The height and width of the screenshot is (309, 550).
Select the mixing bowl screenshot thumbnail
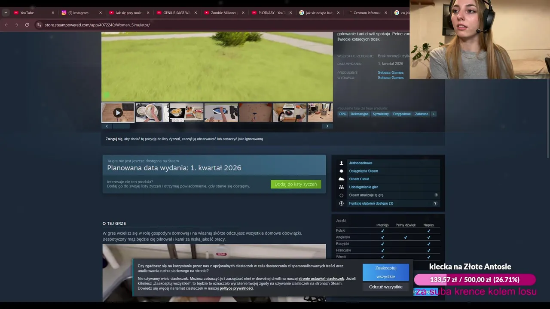pos(152,112)
